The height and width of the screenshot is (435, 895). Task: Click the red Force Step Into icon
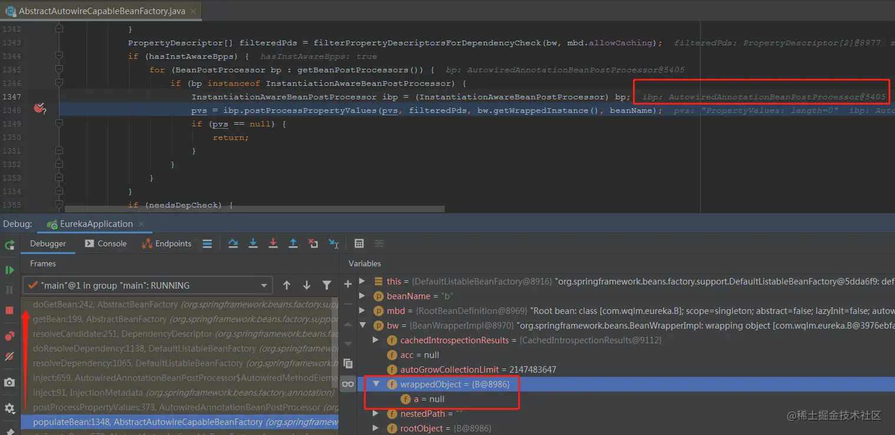pyautogui.click(x=273, y=243)
